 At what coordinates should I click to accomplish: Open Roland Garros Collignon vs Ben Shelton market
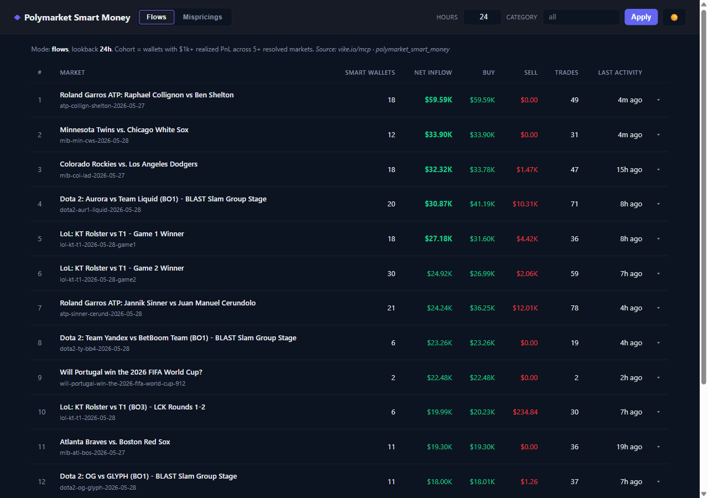click(x=147, y=95)
